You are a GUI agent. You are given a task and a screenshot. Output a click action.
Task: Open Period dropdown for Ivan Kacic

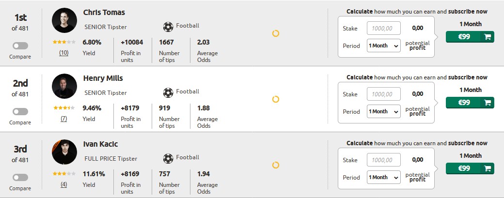pyautogui.click(x=383, y=177)
